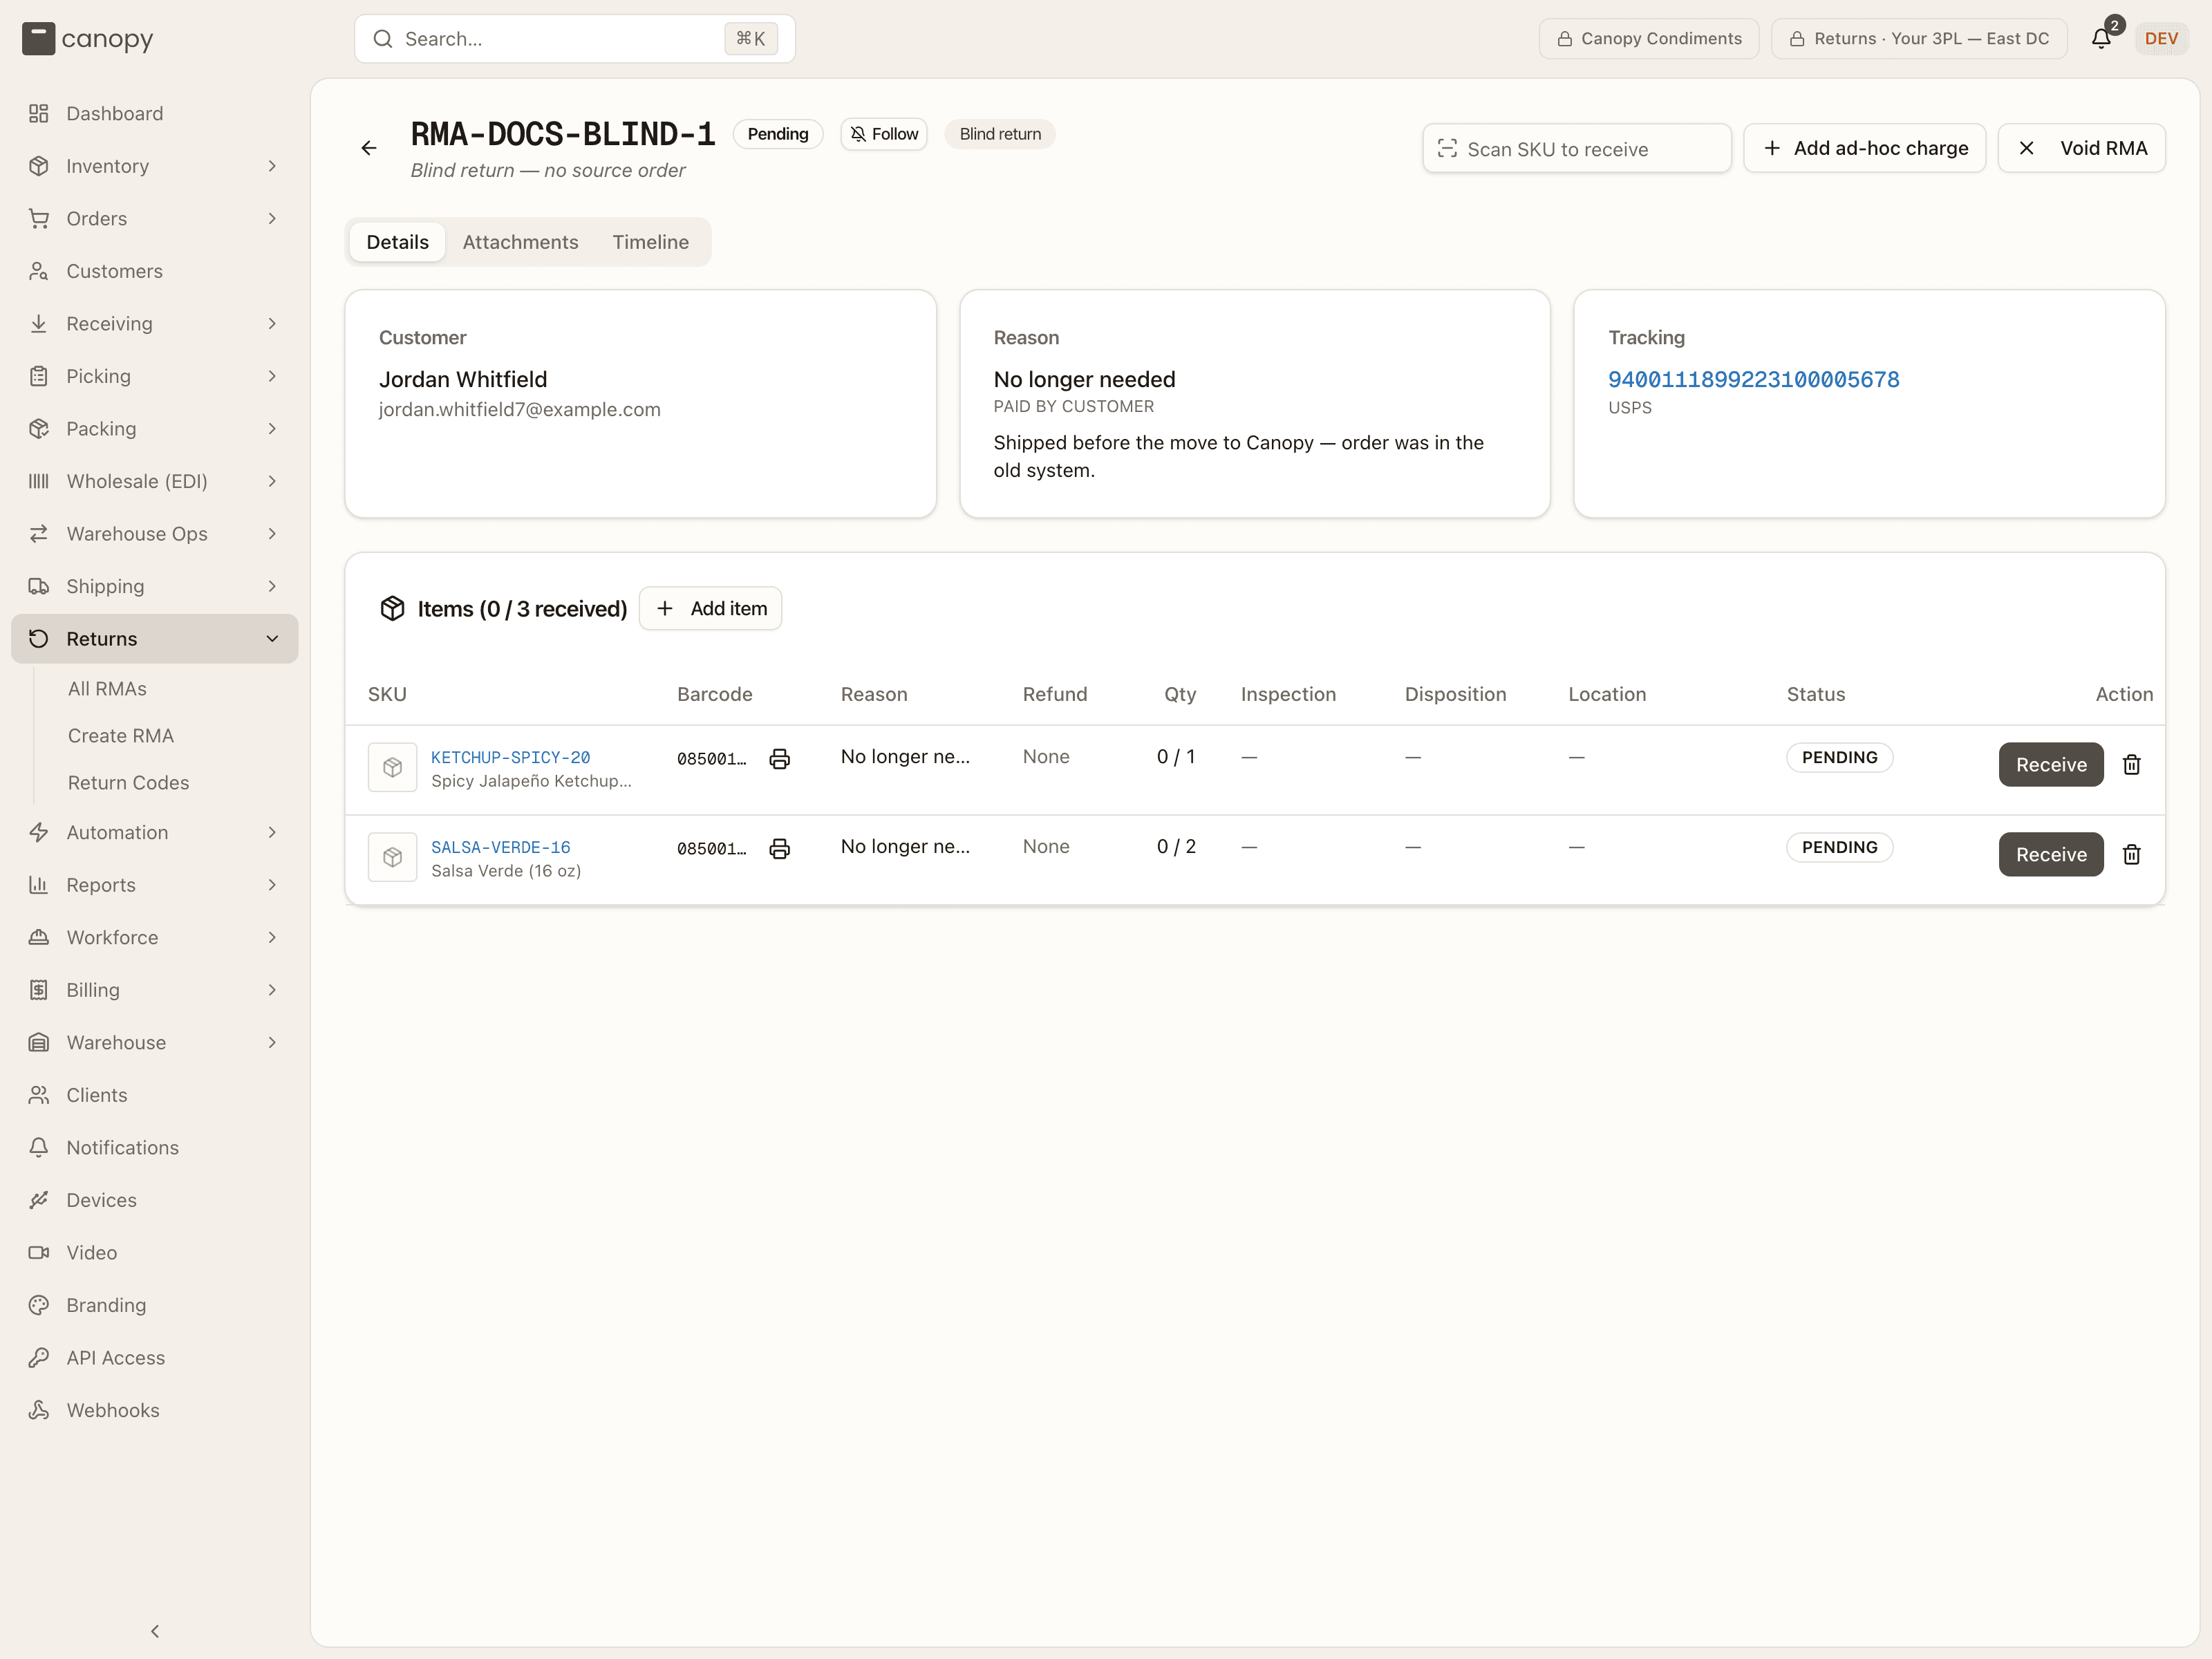Screen dimensions: 2212x1659
Task: Open Dashboard from the sidebar
Action: tap(155, 113)
